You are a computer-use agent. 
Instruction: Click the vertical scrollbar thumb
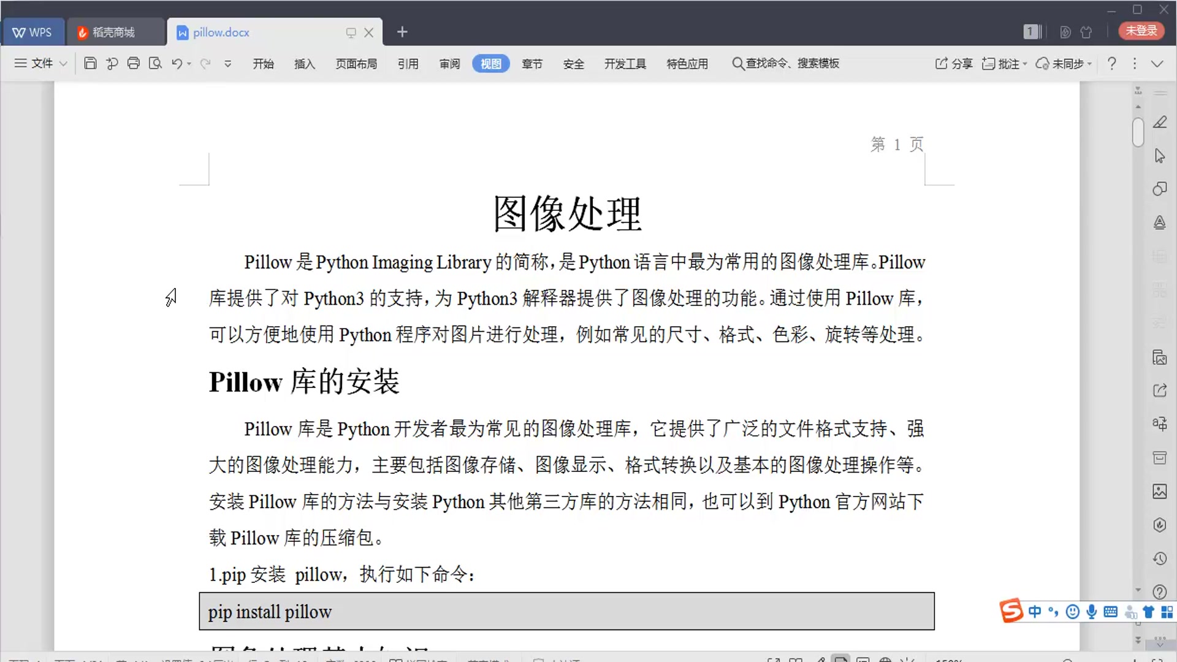click(x=1138, y=132)
